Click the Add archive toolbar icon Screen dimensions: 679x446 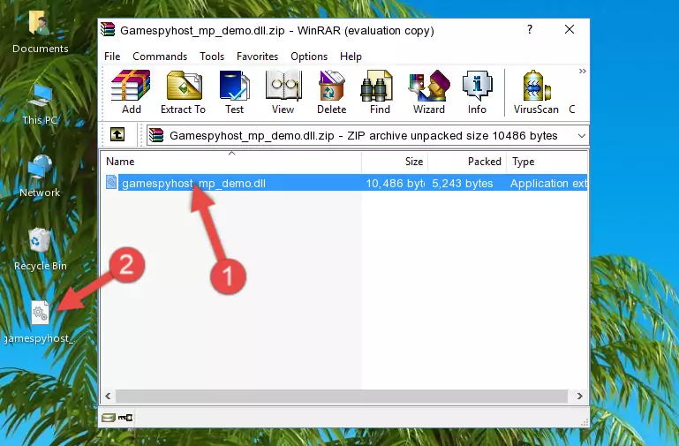[131, 92]
